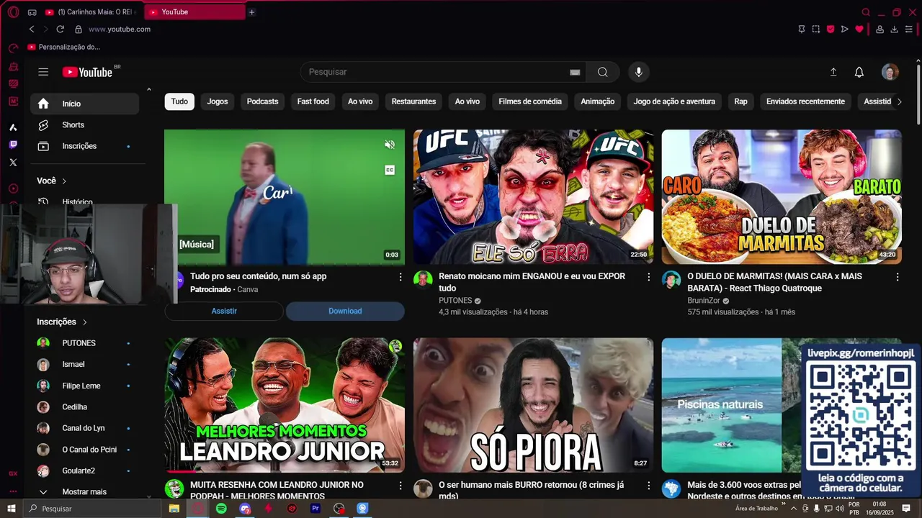The height and width of the screenshot is (518, 922).
Task: Open File Explorer from the taskbar
Action: [174, 509]
